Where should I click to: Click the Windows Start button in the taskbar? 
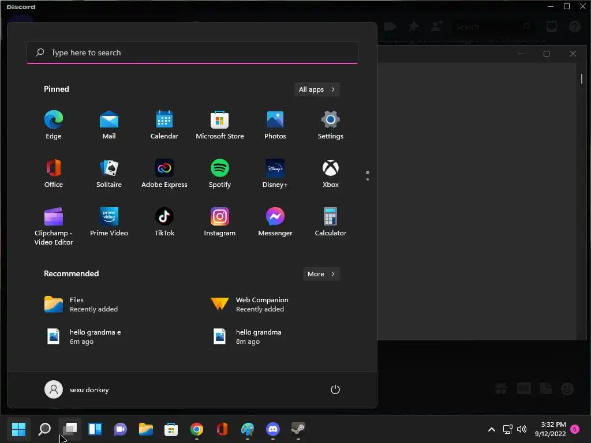pyautogui.click(x=18, y=429)
